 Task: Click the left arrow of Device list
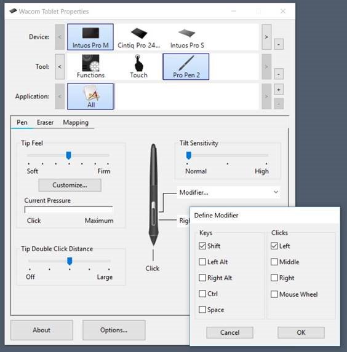60,37
